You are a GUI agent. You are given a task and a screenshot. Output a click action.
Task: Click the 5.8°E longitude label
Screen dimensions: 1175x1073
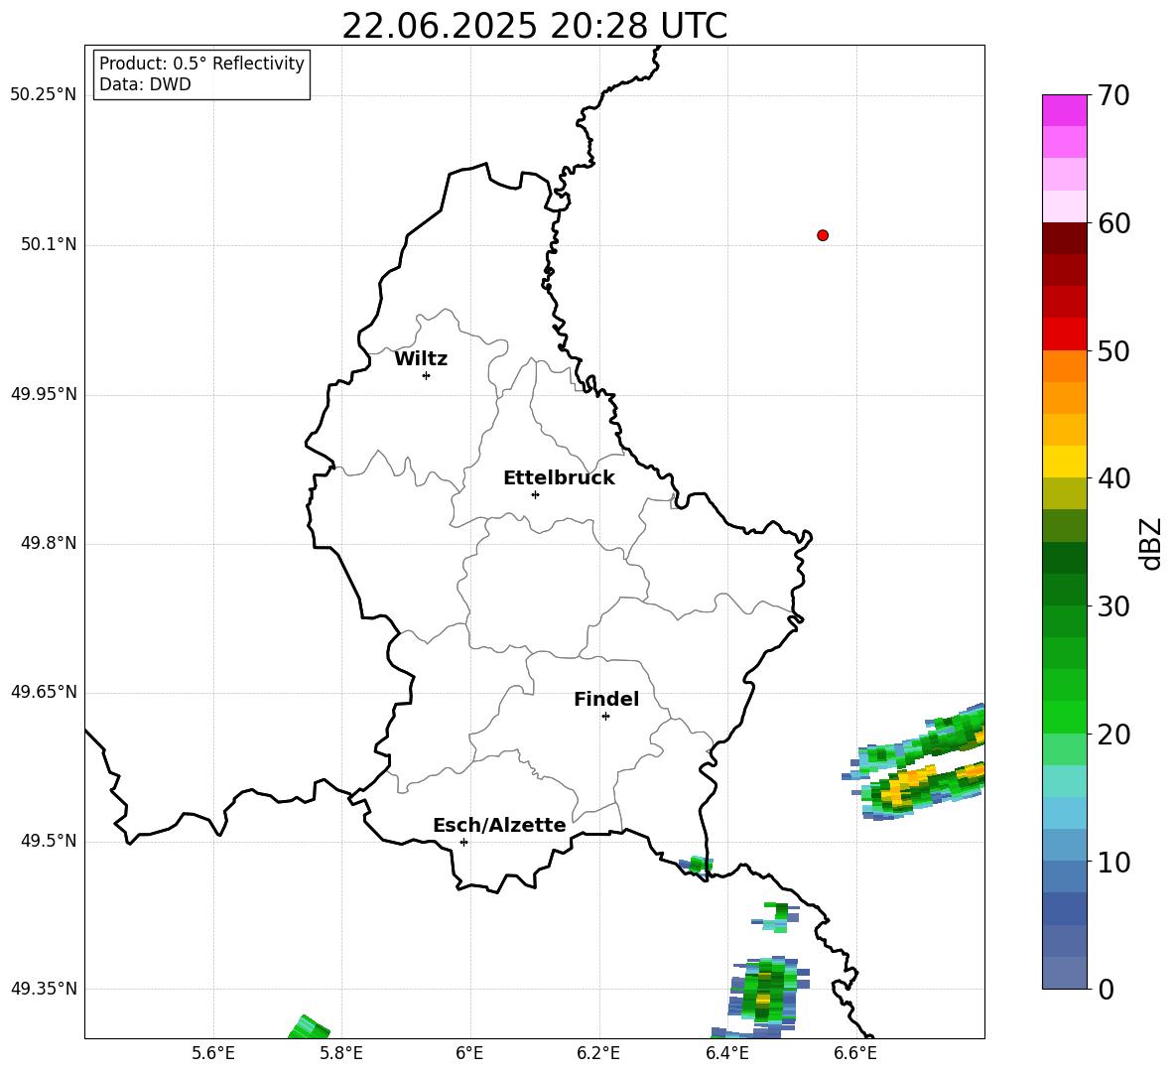pos(341,1053)
